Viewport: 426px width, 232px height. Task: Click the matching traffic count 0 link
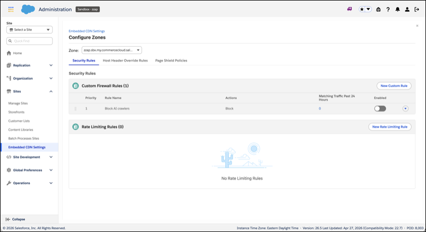point(320,109)
